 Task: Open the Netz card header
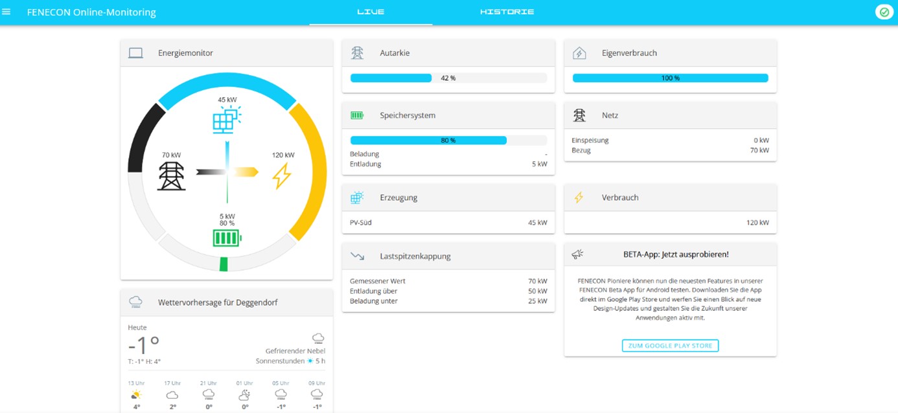(670, 115)
